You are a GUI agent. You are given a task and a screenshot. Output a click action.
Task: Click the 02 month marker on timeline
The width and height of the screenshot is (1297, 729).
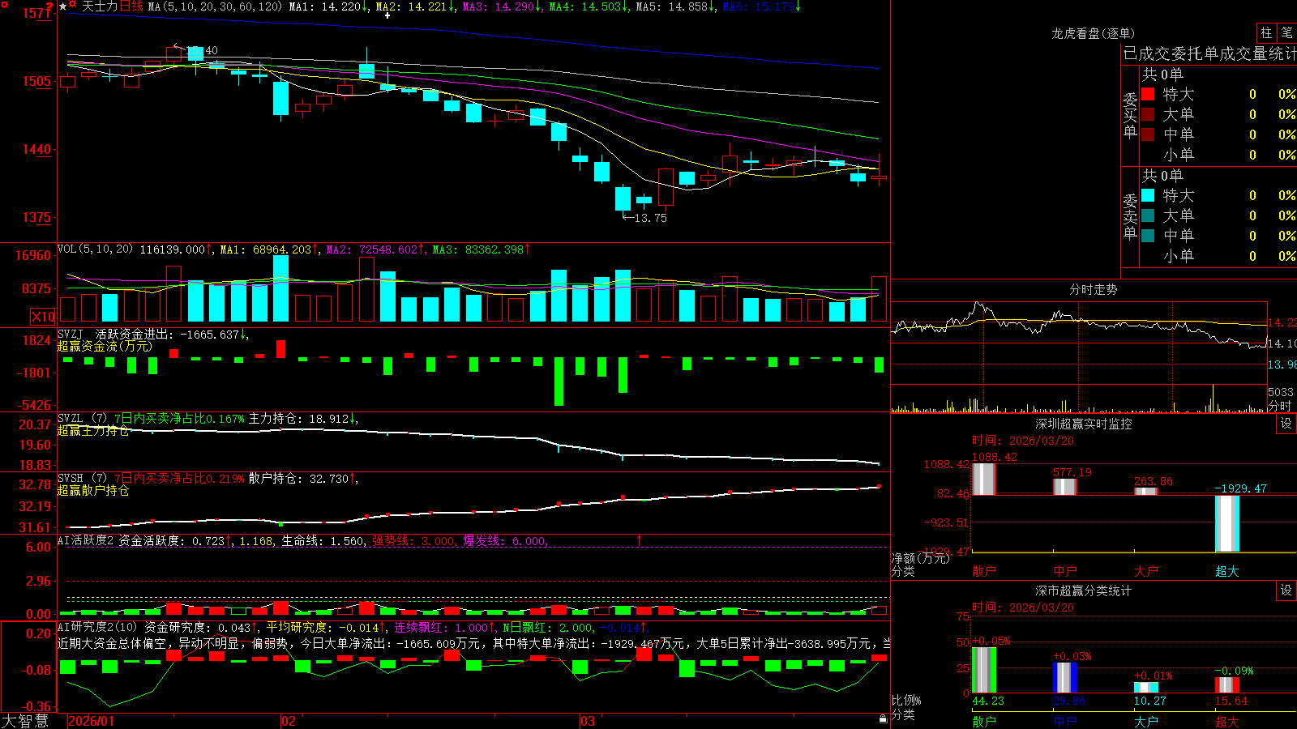tap(289, 721)
